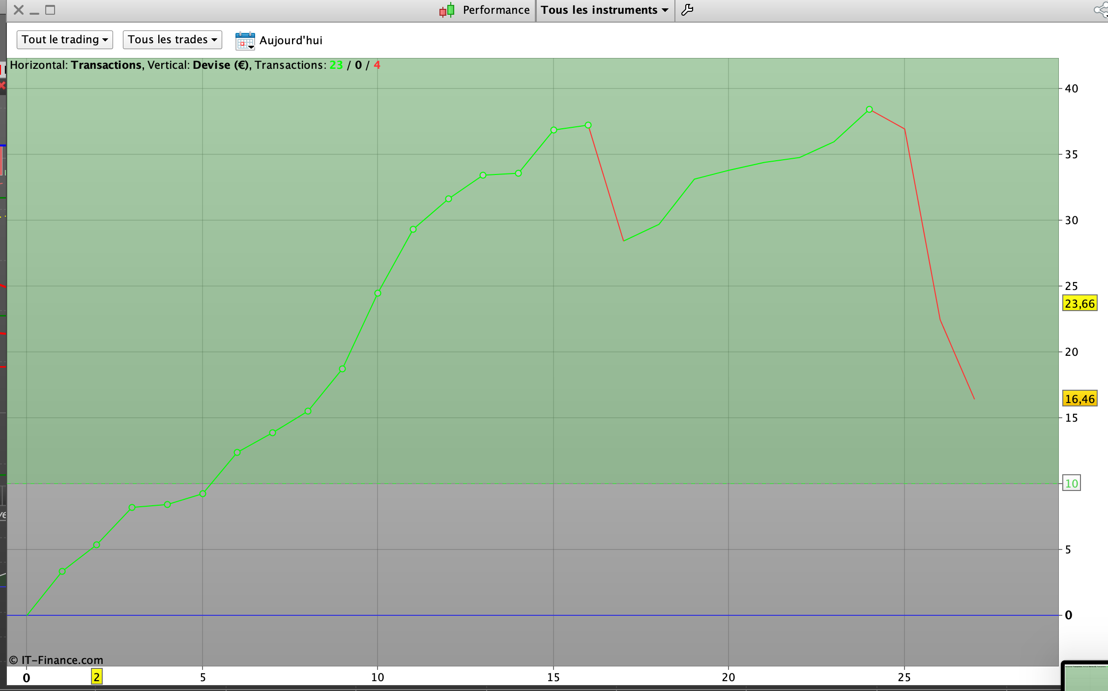
Task: Click the Performance title tab
Action: tap(496, 10)
